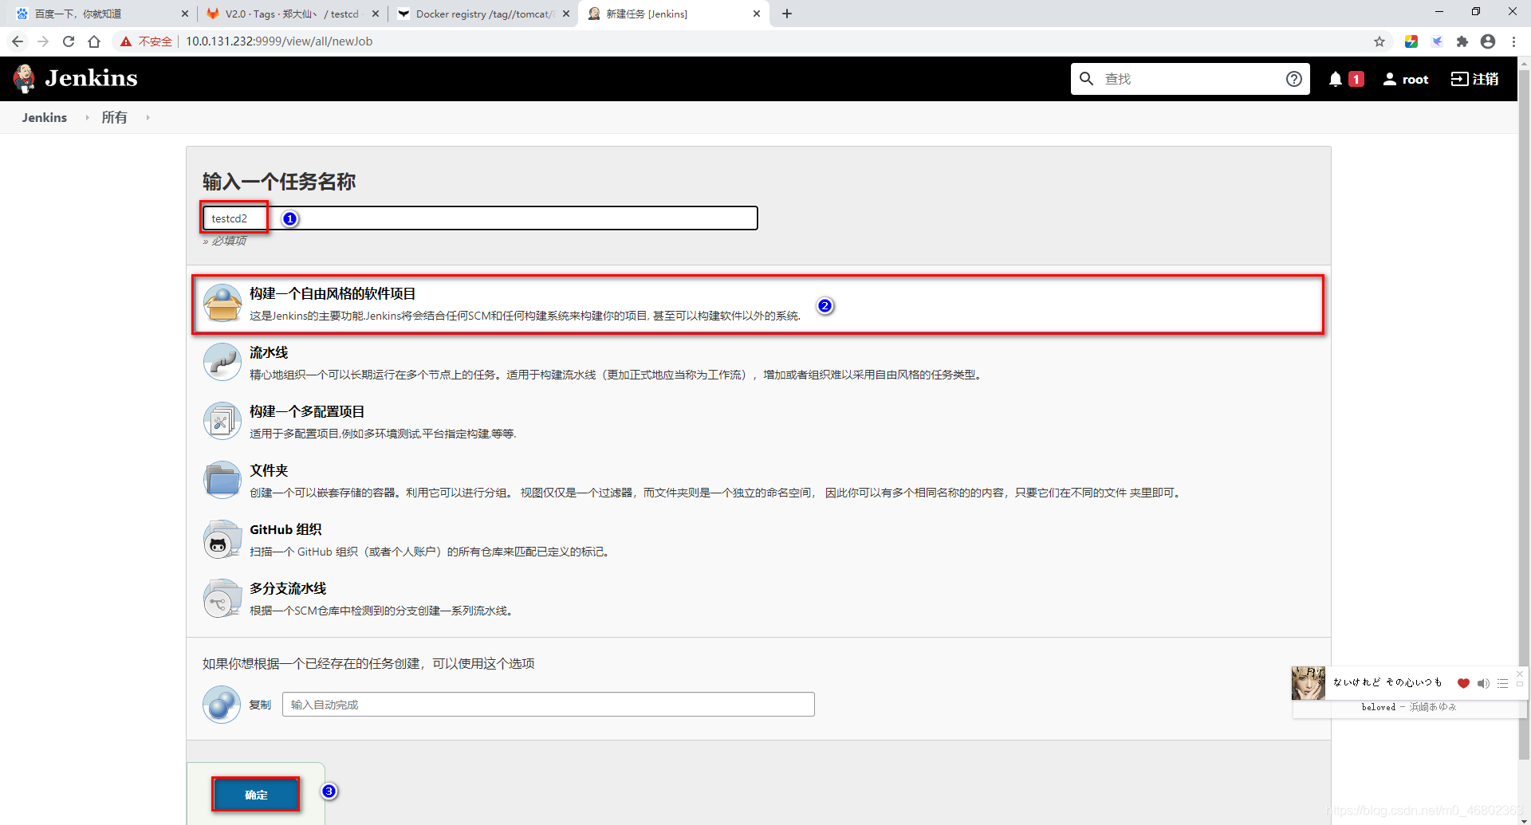Screen dimensions: 1531x825
Task: Choose the GitHub 组织 title
Action: click(285, 529)
